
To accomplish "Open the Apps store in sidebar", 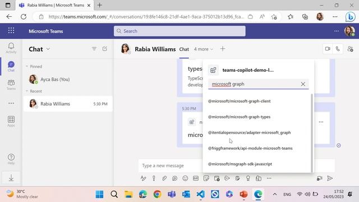I will coord(11,121).
